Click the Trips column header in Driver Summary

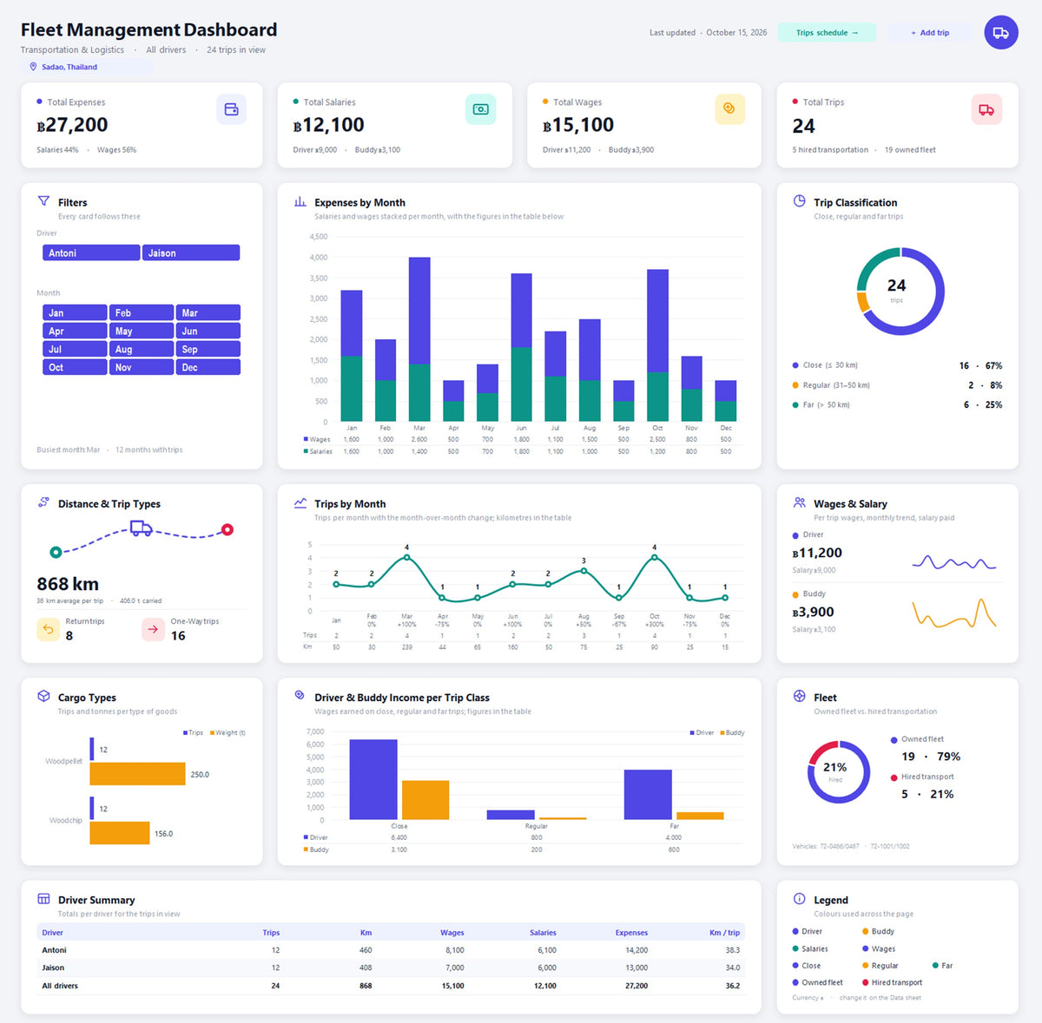[271, 933]
